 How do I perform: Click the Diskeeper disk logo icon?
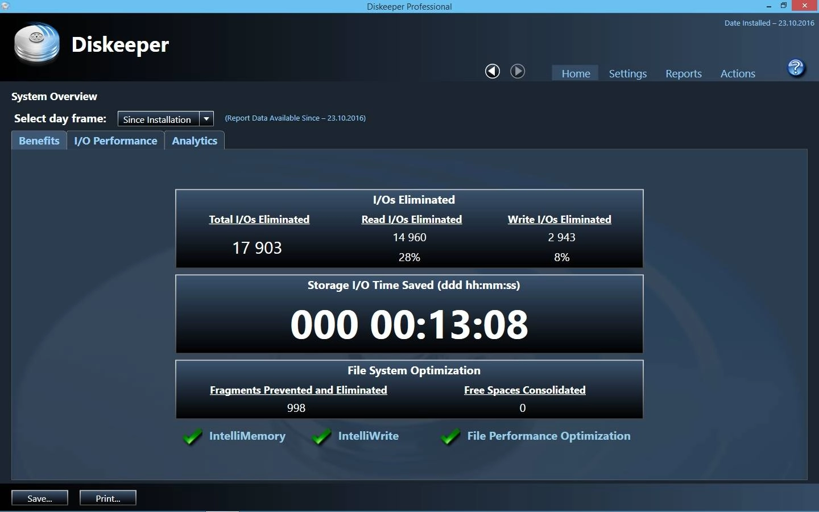[37, 43]
